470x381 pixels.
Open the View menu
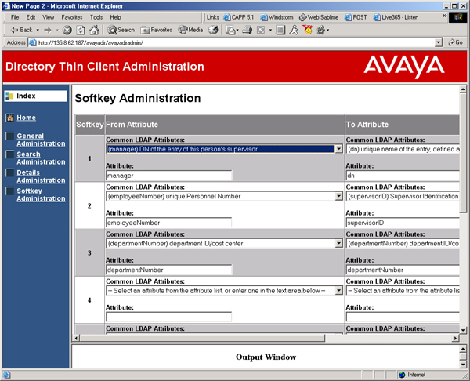(48, 17)
